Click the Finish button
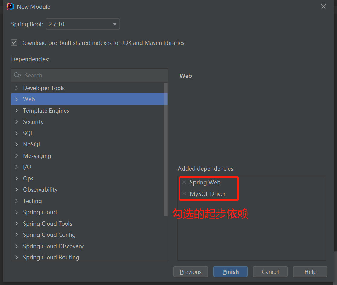 230,271
